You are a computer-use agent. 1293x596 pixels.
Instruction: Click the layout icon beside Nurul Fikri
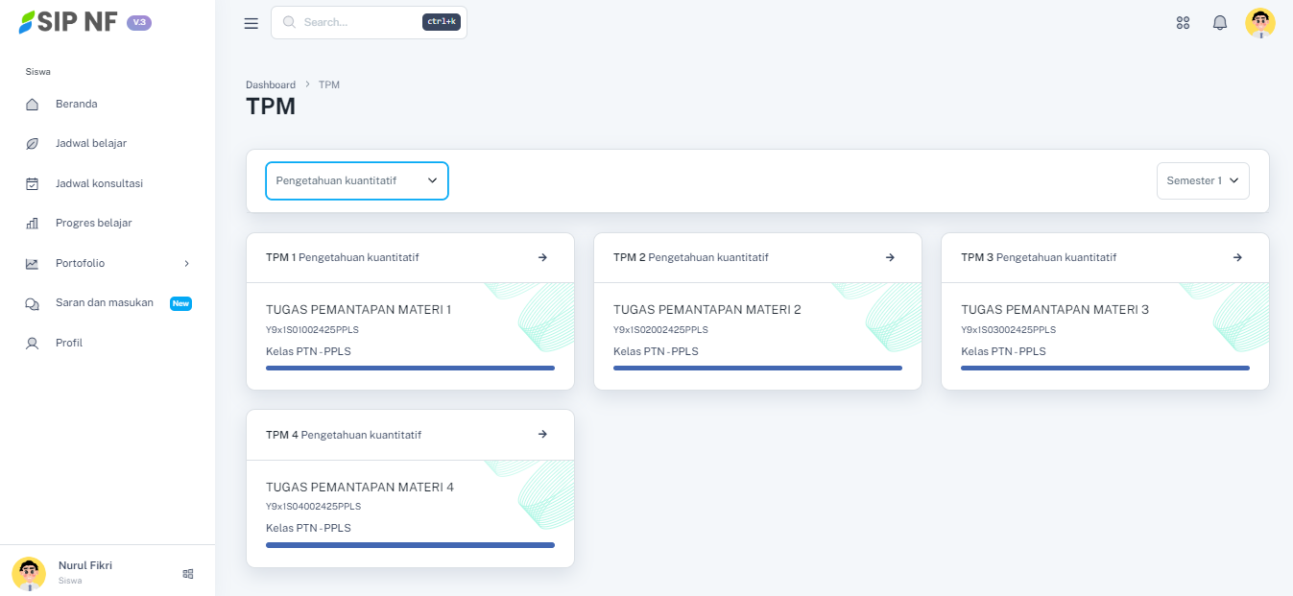click(188, 574)
